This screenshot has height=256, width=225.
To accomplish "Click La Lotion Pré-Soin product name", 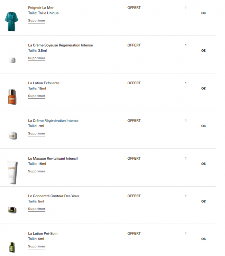I will pyautogui.click(x=43, y=234).
